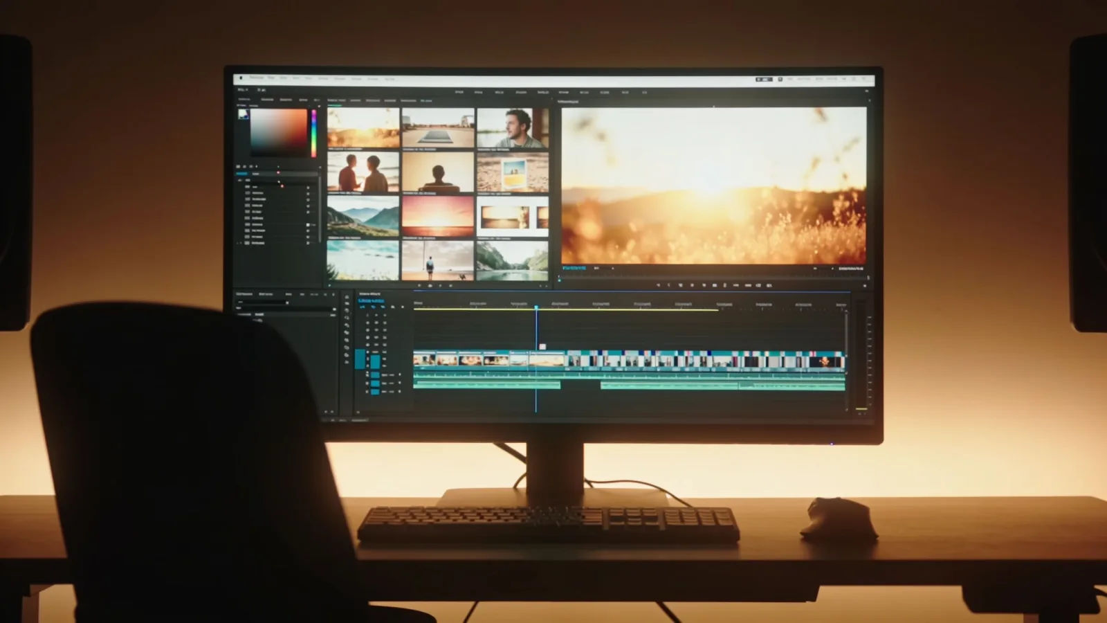Add a marker from the timeline header
This screenshot has width=1107, height=623.
[393, 307]
